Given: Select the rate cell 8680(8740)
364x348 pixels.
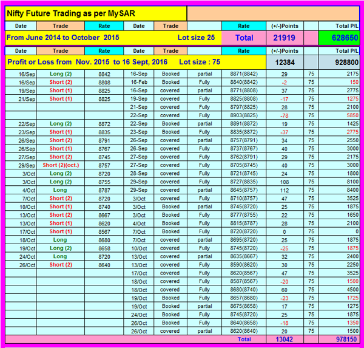Looking at the screenshot, I should tap(244, 290).
